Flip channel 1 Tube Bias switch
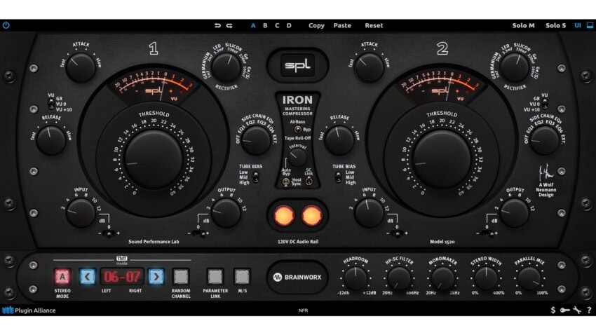The image size is (596, 335). [x=256, y=177]
